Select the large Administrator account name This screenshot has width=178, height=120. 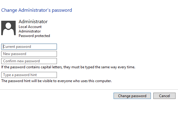coord(33,22)
